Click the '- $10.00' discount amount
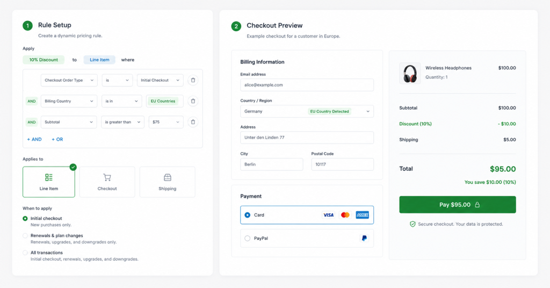The width and height of the screenshot is (550, 288). [507, 124]
